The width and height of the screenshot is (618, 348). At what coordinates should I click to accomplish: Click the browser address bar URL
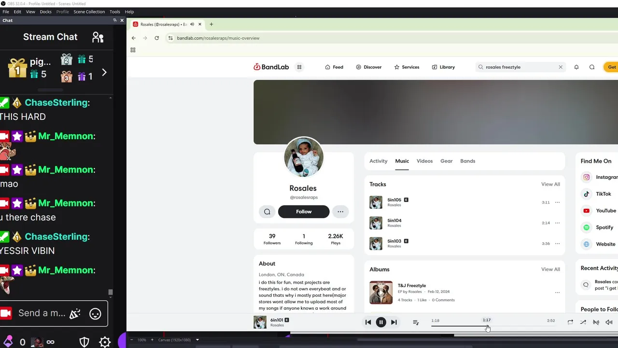tap(218, 38)
